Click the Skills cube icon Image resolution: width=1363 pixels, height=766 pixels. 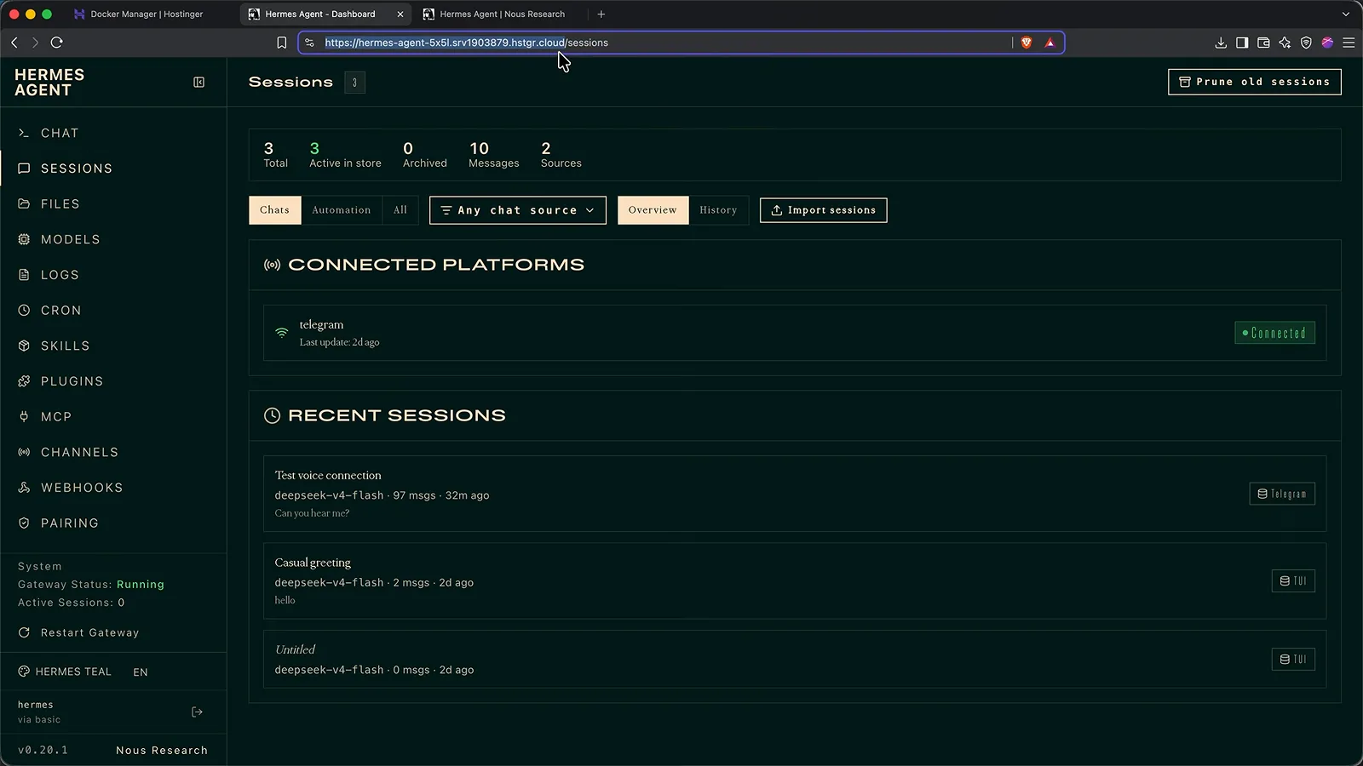coord(24,346)
